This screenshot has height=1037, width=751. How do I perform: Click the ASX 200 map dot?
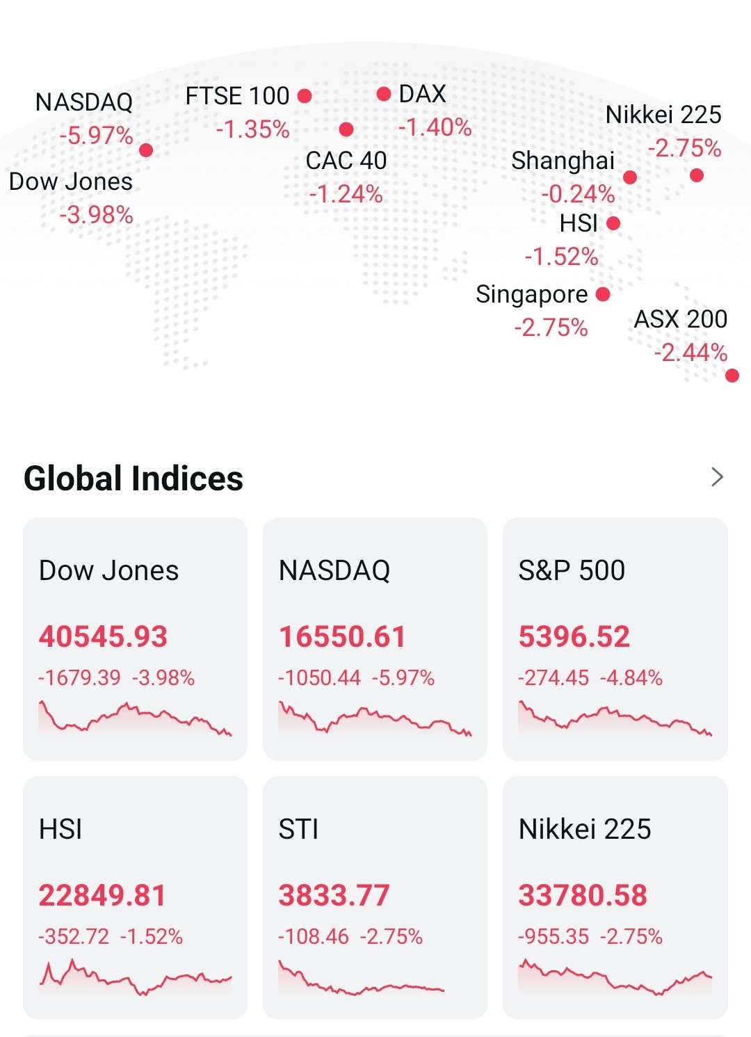tap(732, 376)
